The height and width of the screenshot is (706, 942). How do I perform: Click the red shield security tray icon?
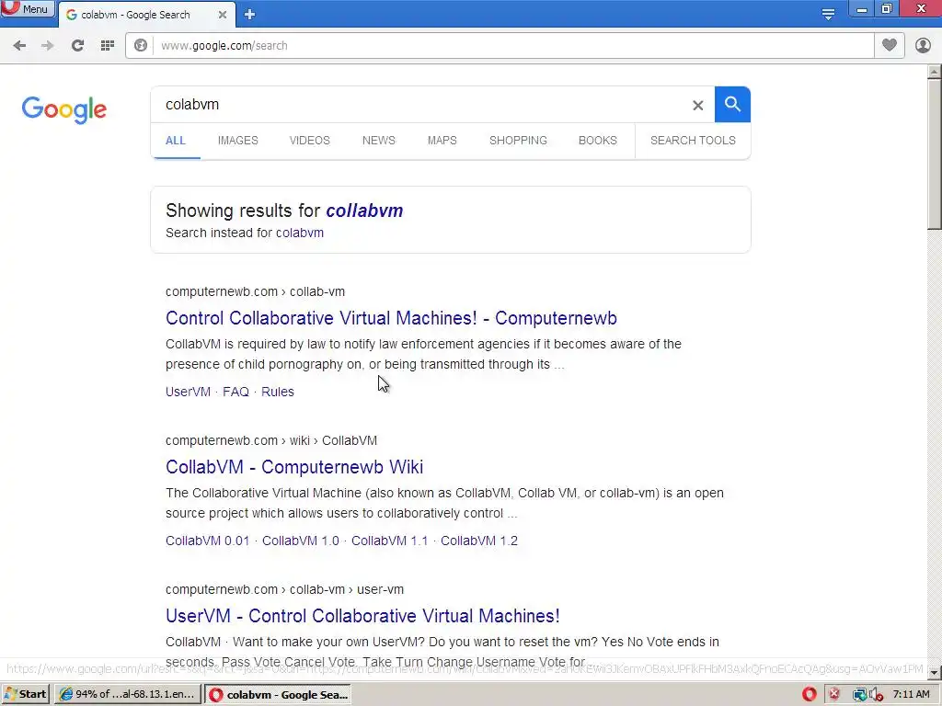click(834, 695)
